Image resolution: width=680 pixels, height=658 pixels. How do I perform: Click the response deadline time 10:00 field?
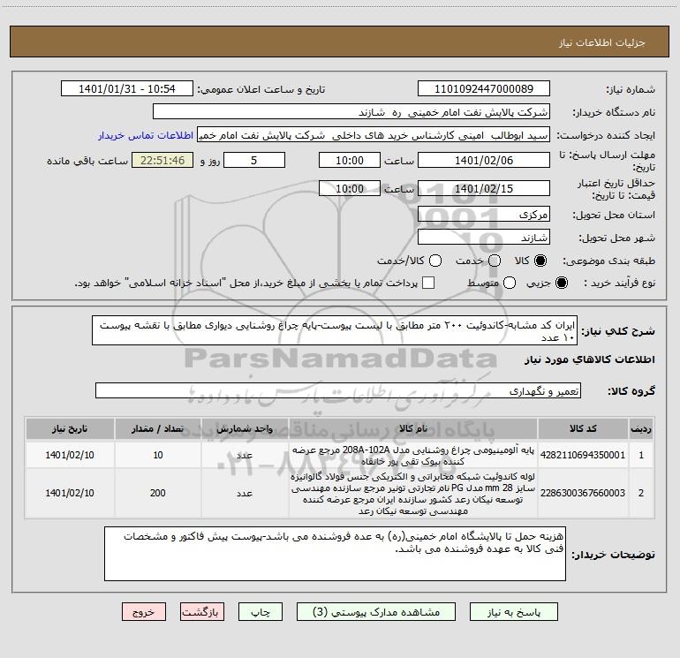tap(350, 160)
